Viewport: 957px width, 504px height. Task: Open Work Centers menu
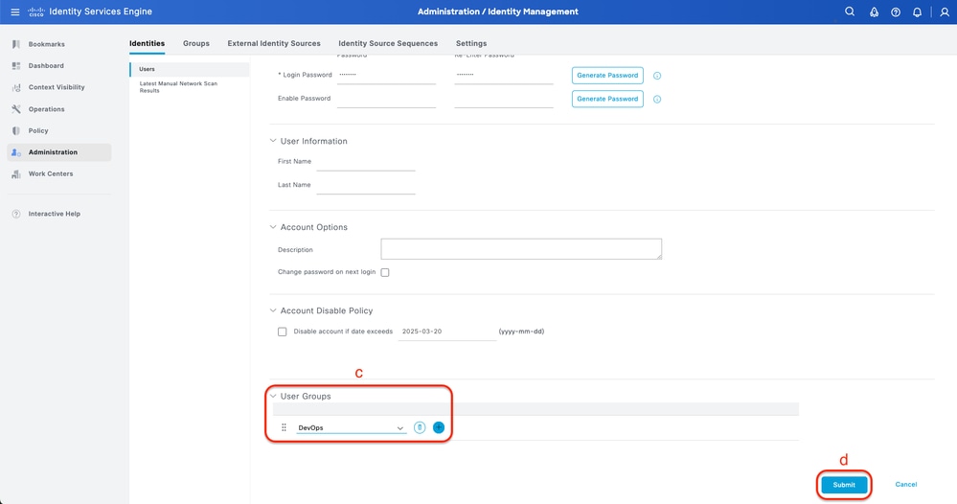[x=51, y=173]
